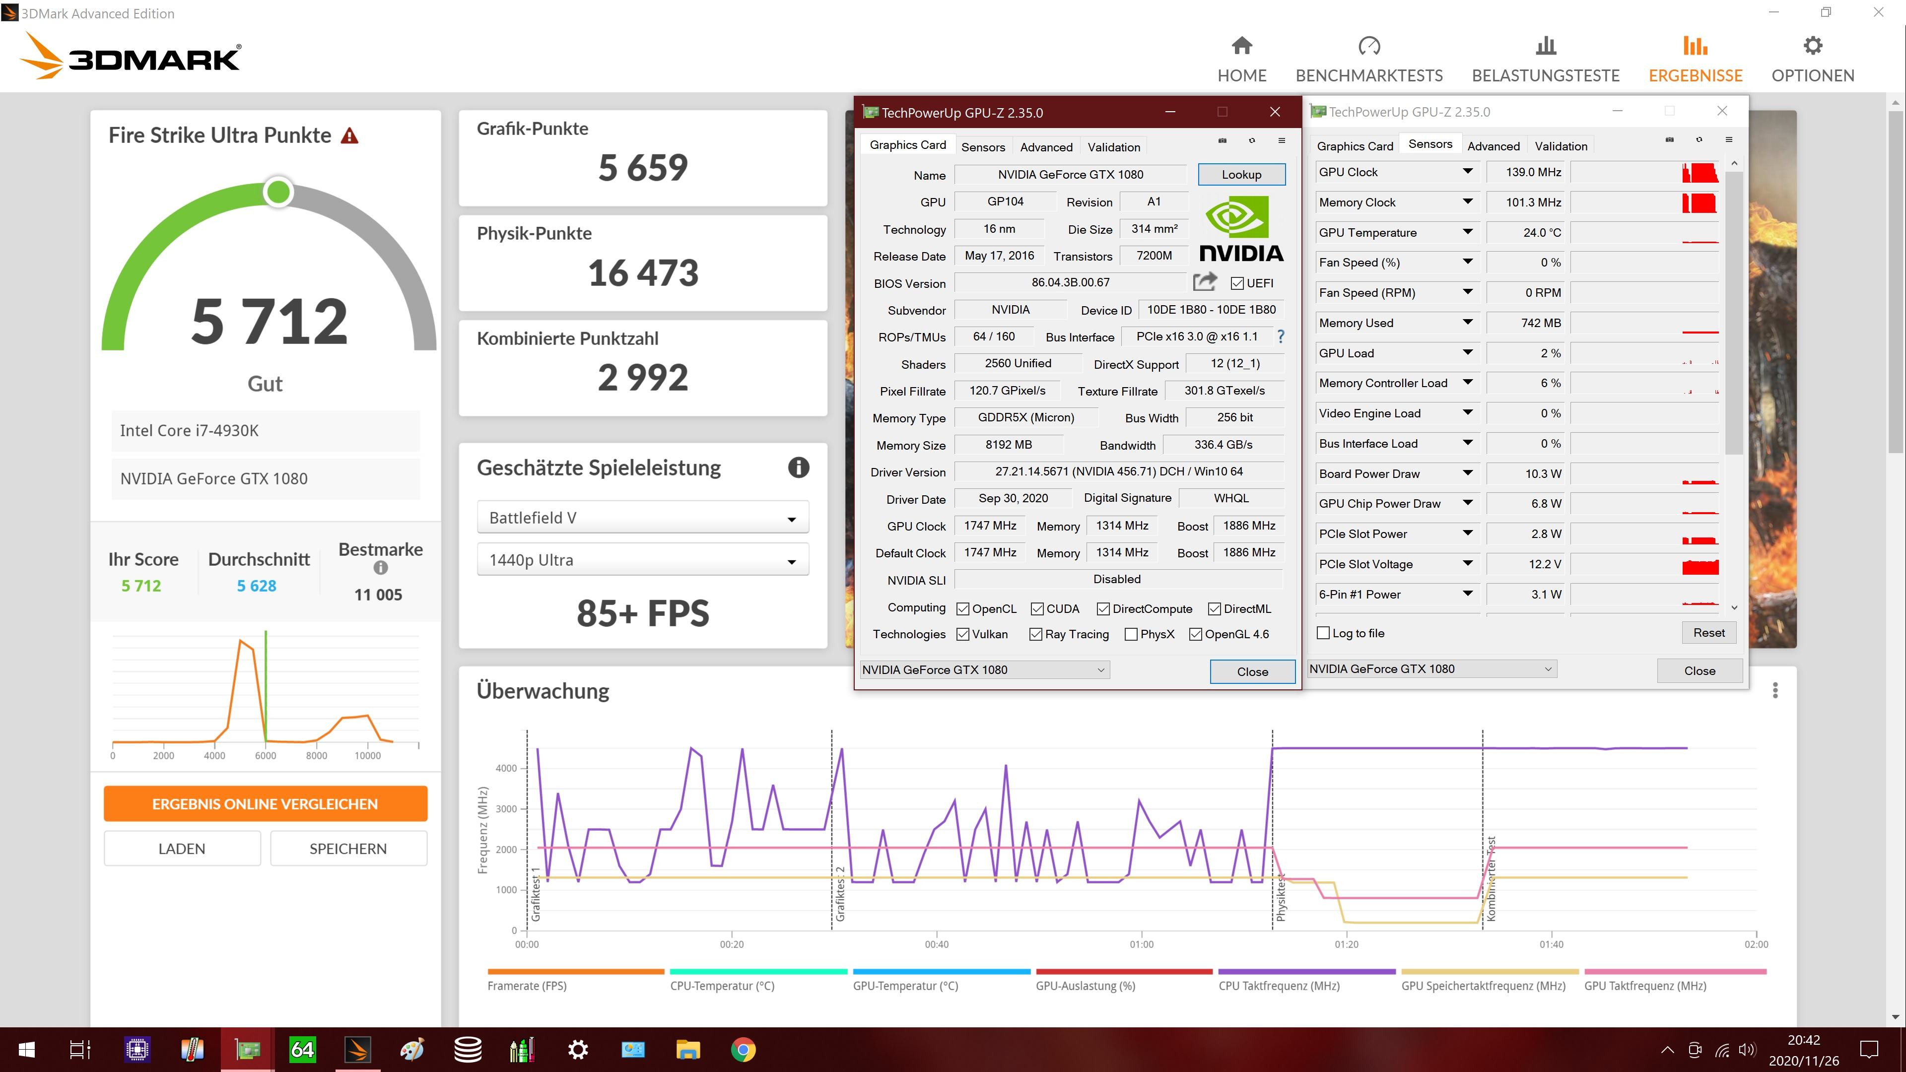Open File Explorer from taskbar

coord(687,1049)
